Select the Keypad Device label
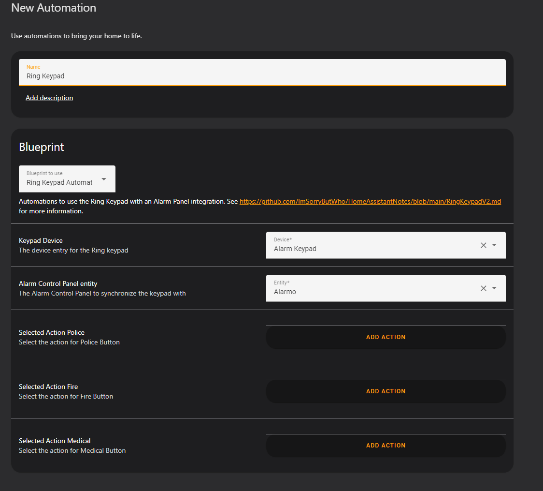Viewport: 543px width, 491px height. [x=41, y=240]
